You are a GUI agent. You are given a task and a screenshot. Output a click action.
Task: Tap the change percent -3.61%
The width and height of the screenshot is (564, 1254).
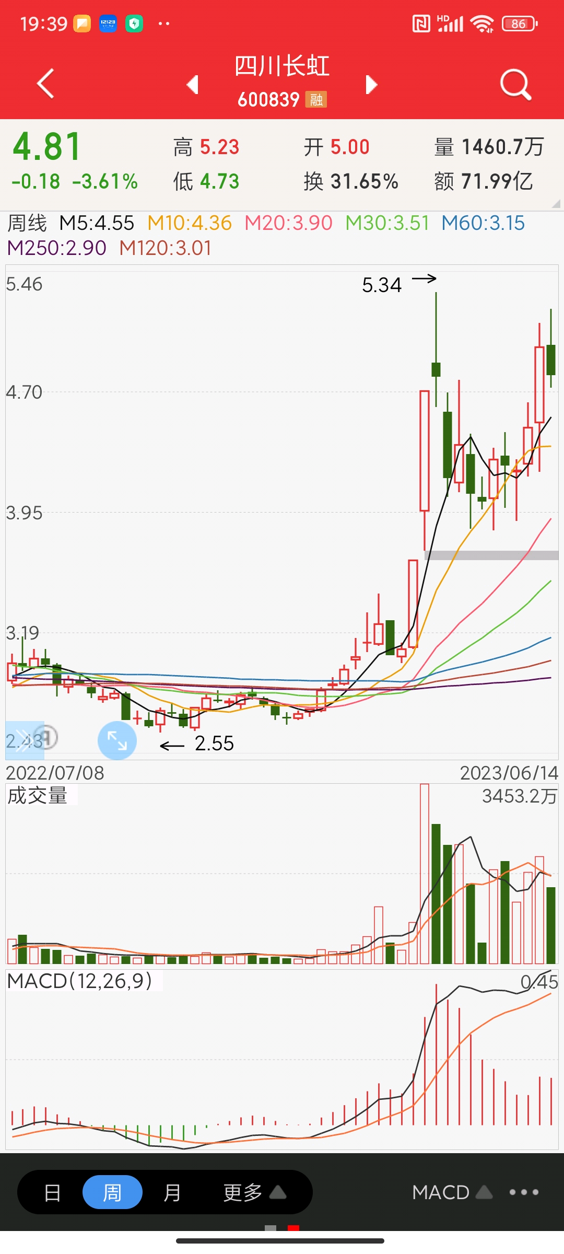(105, 181)
